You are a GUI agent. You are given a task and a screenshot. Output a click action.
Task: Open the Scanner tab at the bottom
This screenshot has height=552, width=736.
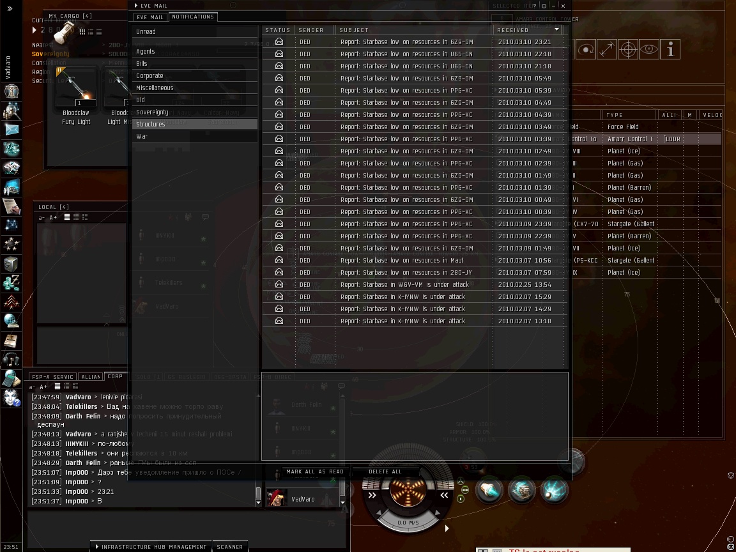click(x=229, y=547)
